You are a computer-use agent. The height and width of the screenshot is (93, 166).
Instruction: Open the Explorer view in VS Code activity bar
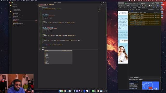tap(10, 5)
